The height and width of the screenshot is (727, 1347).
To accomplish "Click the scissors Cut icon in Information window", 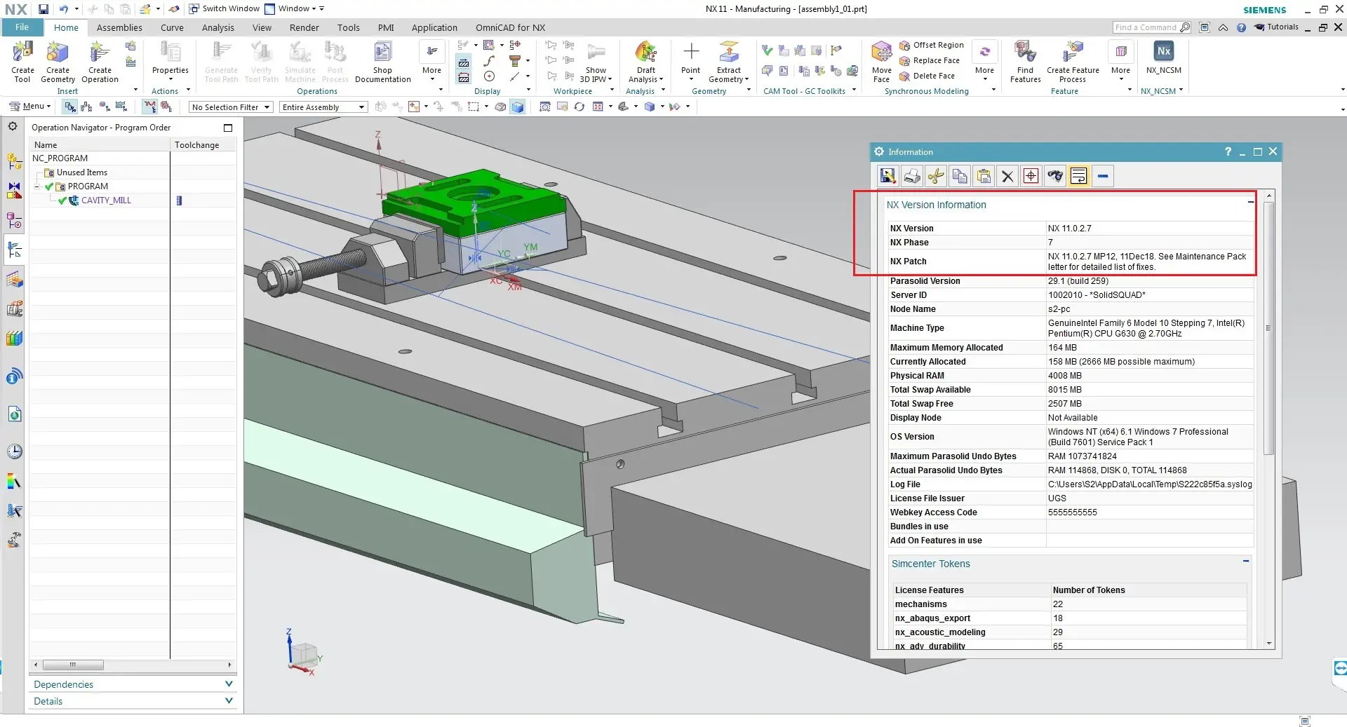I will coord(936,176).
